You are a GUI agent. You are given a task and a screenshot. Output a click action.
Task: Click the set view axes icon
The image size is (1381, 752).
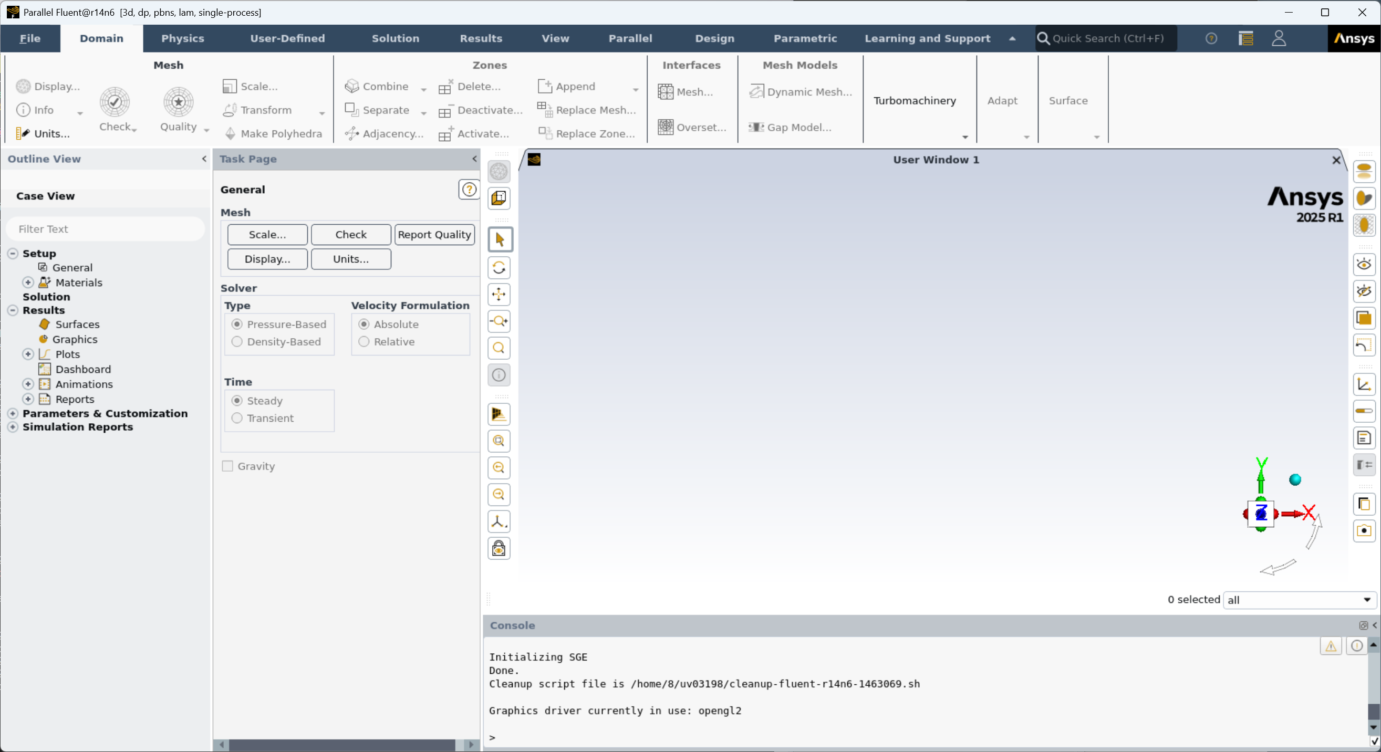point(499,521)
